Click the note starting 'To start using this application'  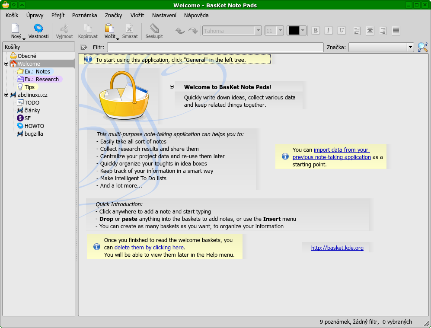pyautogui.click(x=178, y=60)
